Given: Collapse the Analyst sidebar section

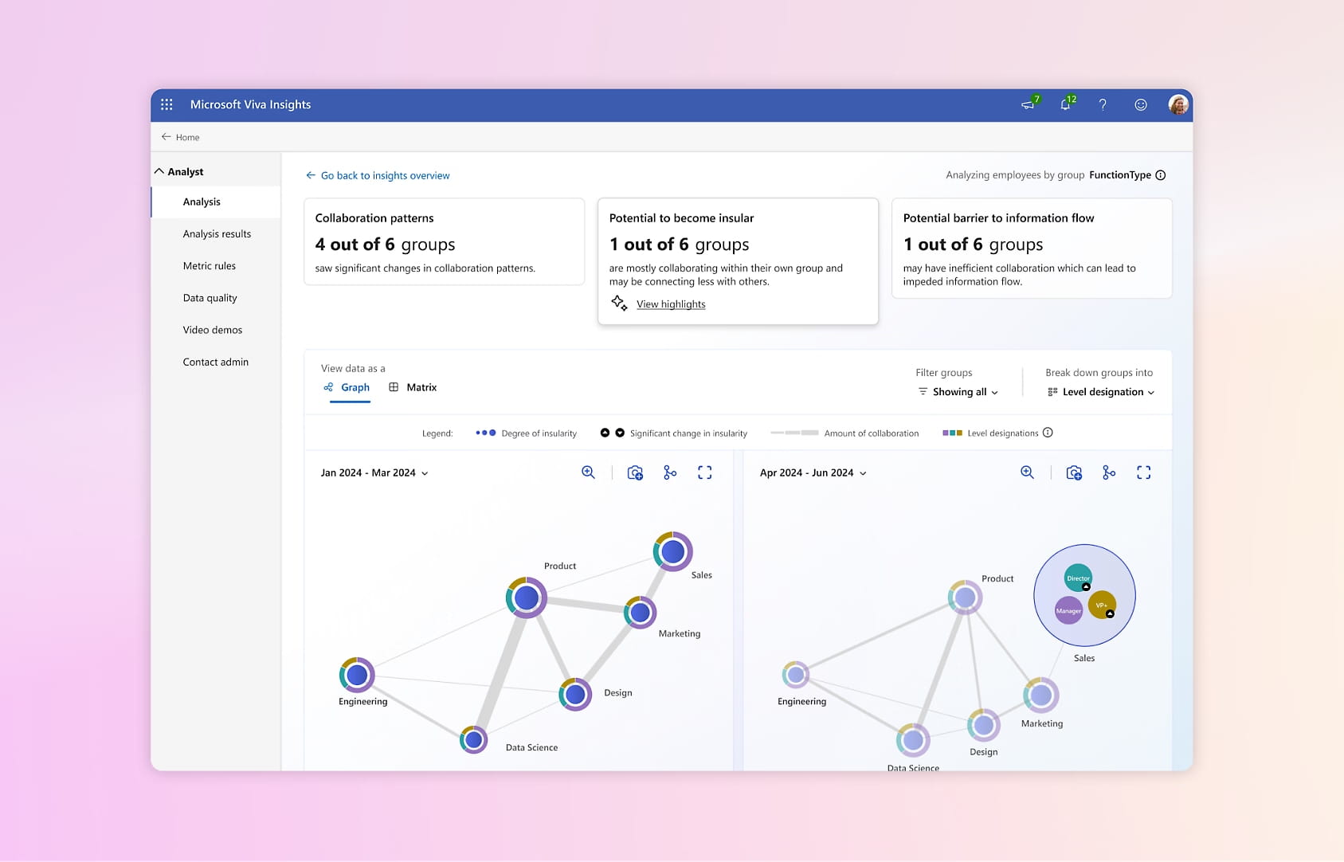Looking at the screenshot, I should (x=159, y=171).
